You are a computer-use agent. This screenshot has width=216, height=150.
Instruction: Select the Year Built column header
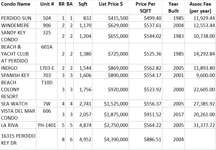coord(174,8)
